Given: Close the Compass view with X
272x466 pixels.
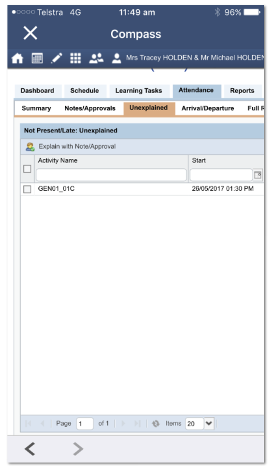Looking at the screenshot, I should [30, 33].
